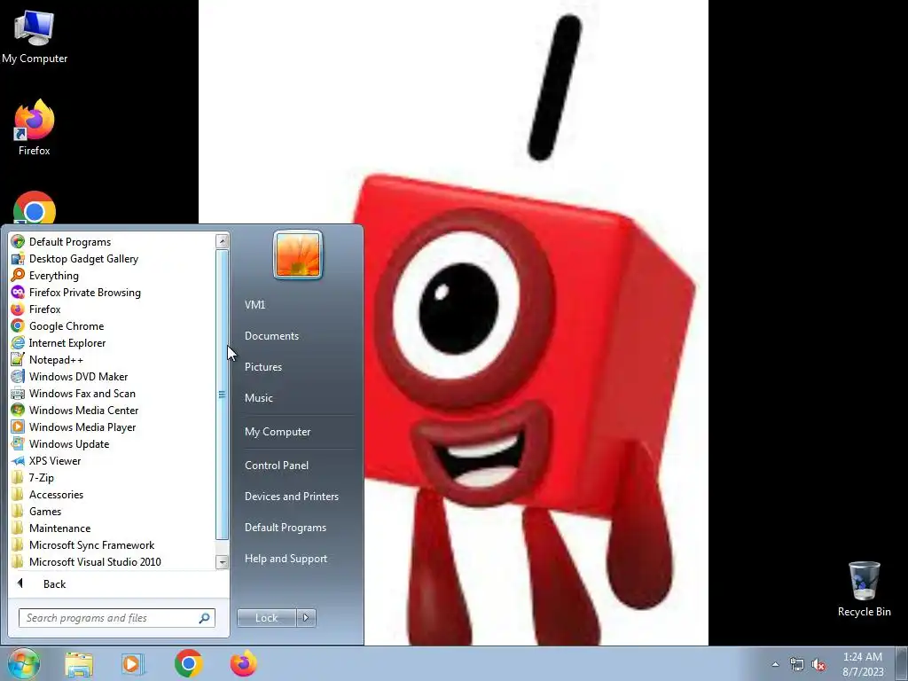Open the Google Chrome desktop shortcut icon

[35, 207]
